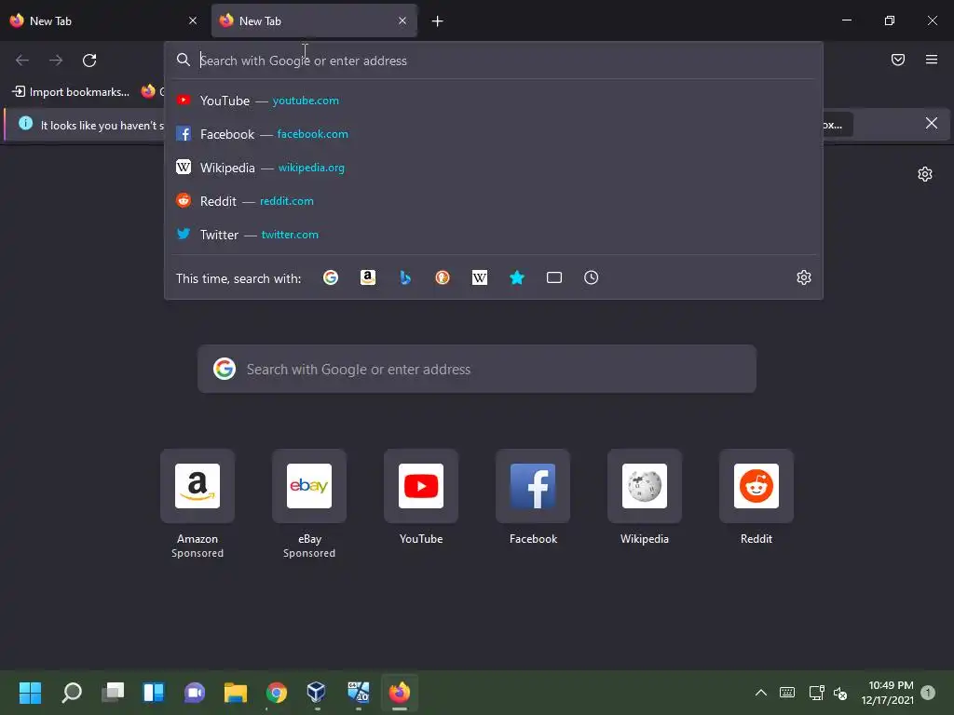Search this time with DuckDuckGo icon
Screen dimensions: 954x715
[443, 277]
